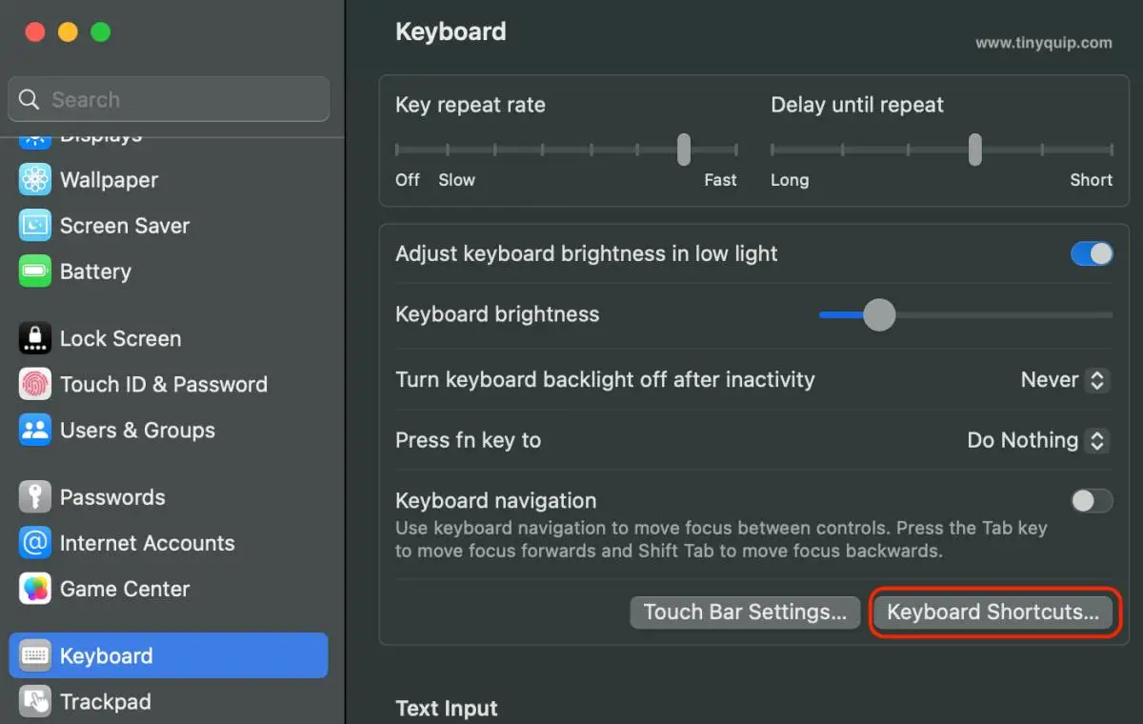Open keyboard backlight inactivity Never dropdown

(x=1064, y=380)
